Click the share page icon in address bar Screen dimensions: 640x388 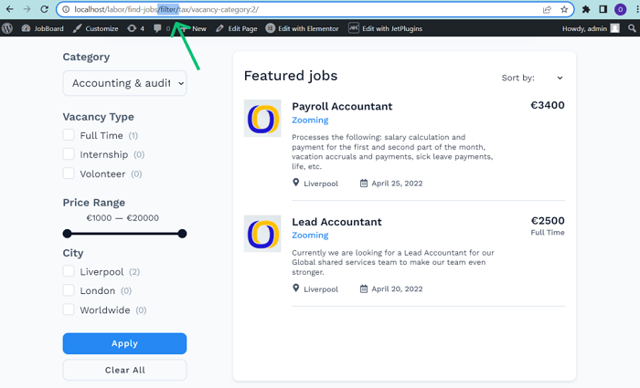tap(547, 9)
